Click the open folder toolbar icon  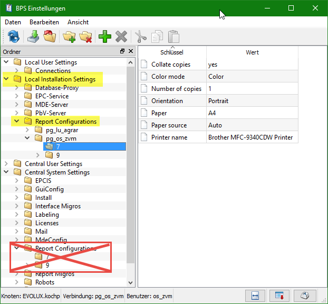click(49, 36)
